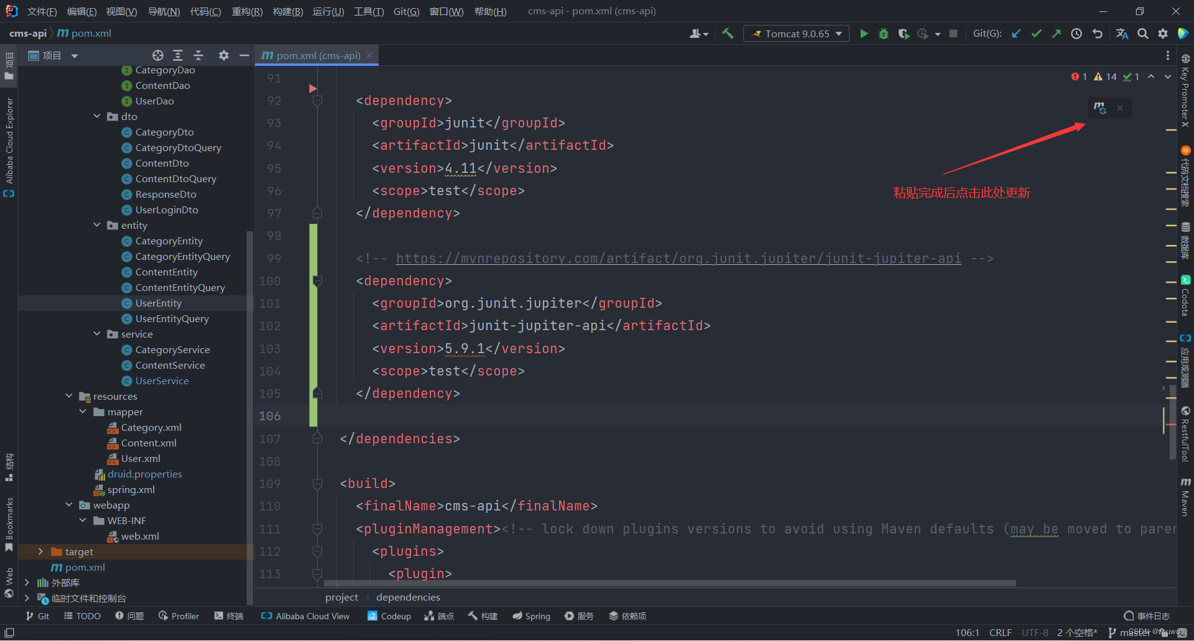This screenshot has height=641, width=1194.
Task: Open the Codeup tool window
Action: (x=389, y=616)
